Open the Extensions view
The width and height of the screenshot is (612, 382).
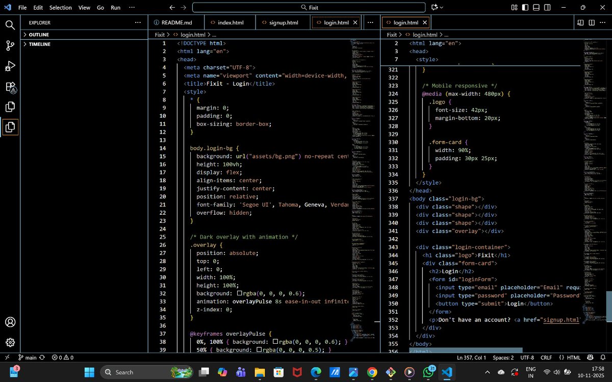click(x=10, y=87)
